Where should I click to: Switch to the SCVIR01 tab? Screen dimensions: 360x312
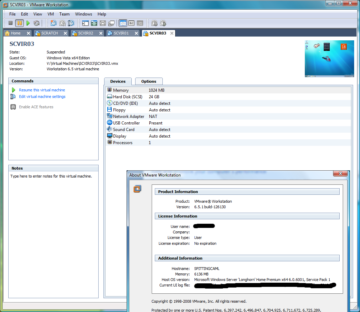pyautogui.click(x=121, y=33)
